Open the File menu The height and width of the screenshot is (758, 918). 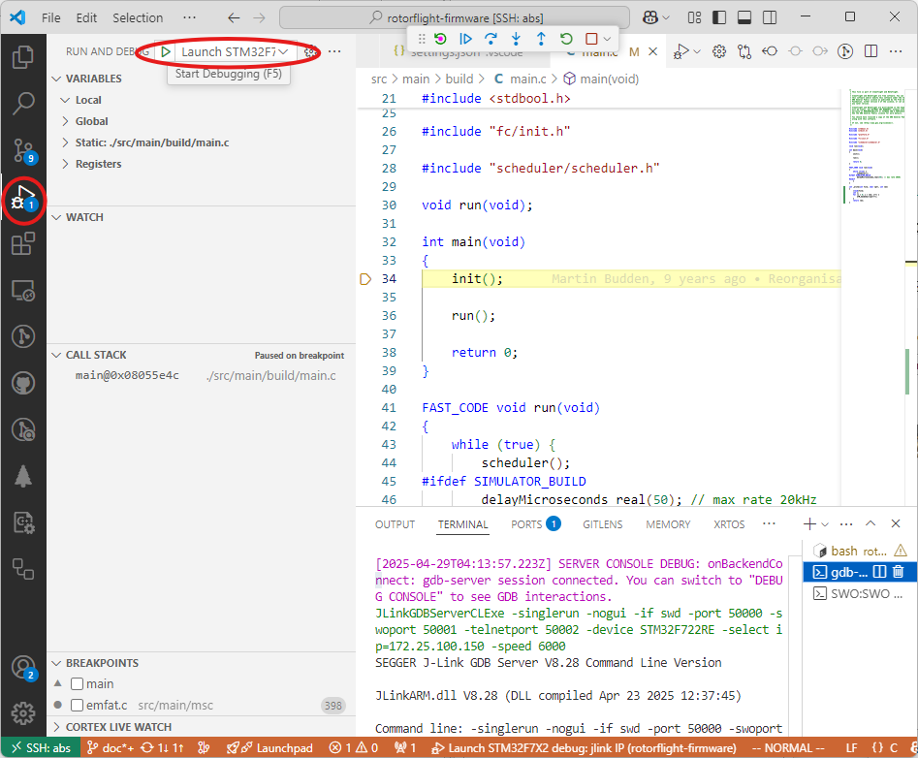coord(51,17)
